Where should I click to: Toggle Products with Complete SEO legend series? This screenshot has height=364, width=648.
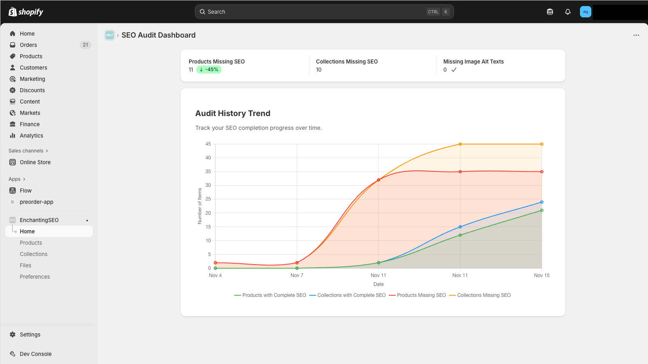[270, 295]
